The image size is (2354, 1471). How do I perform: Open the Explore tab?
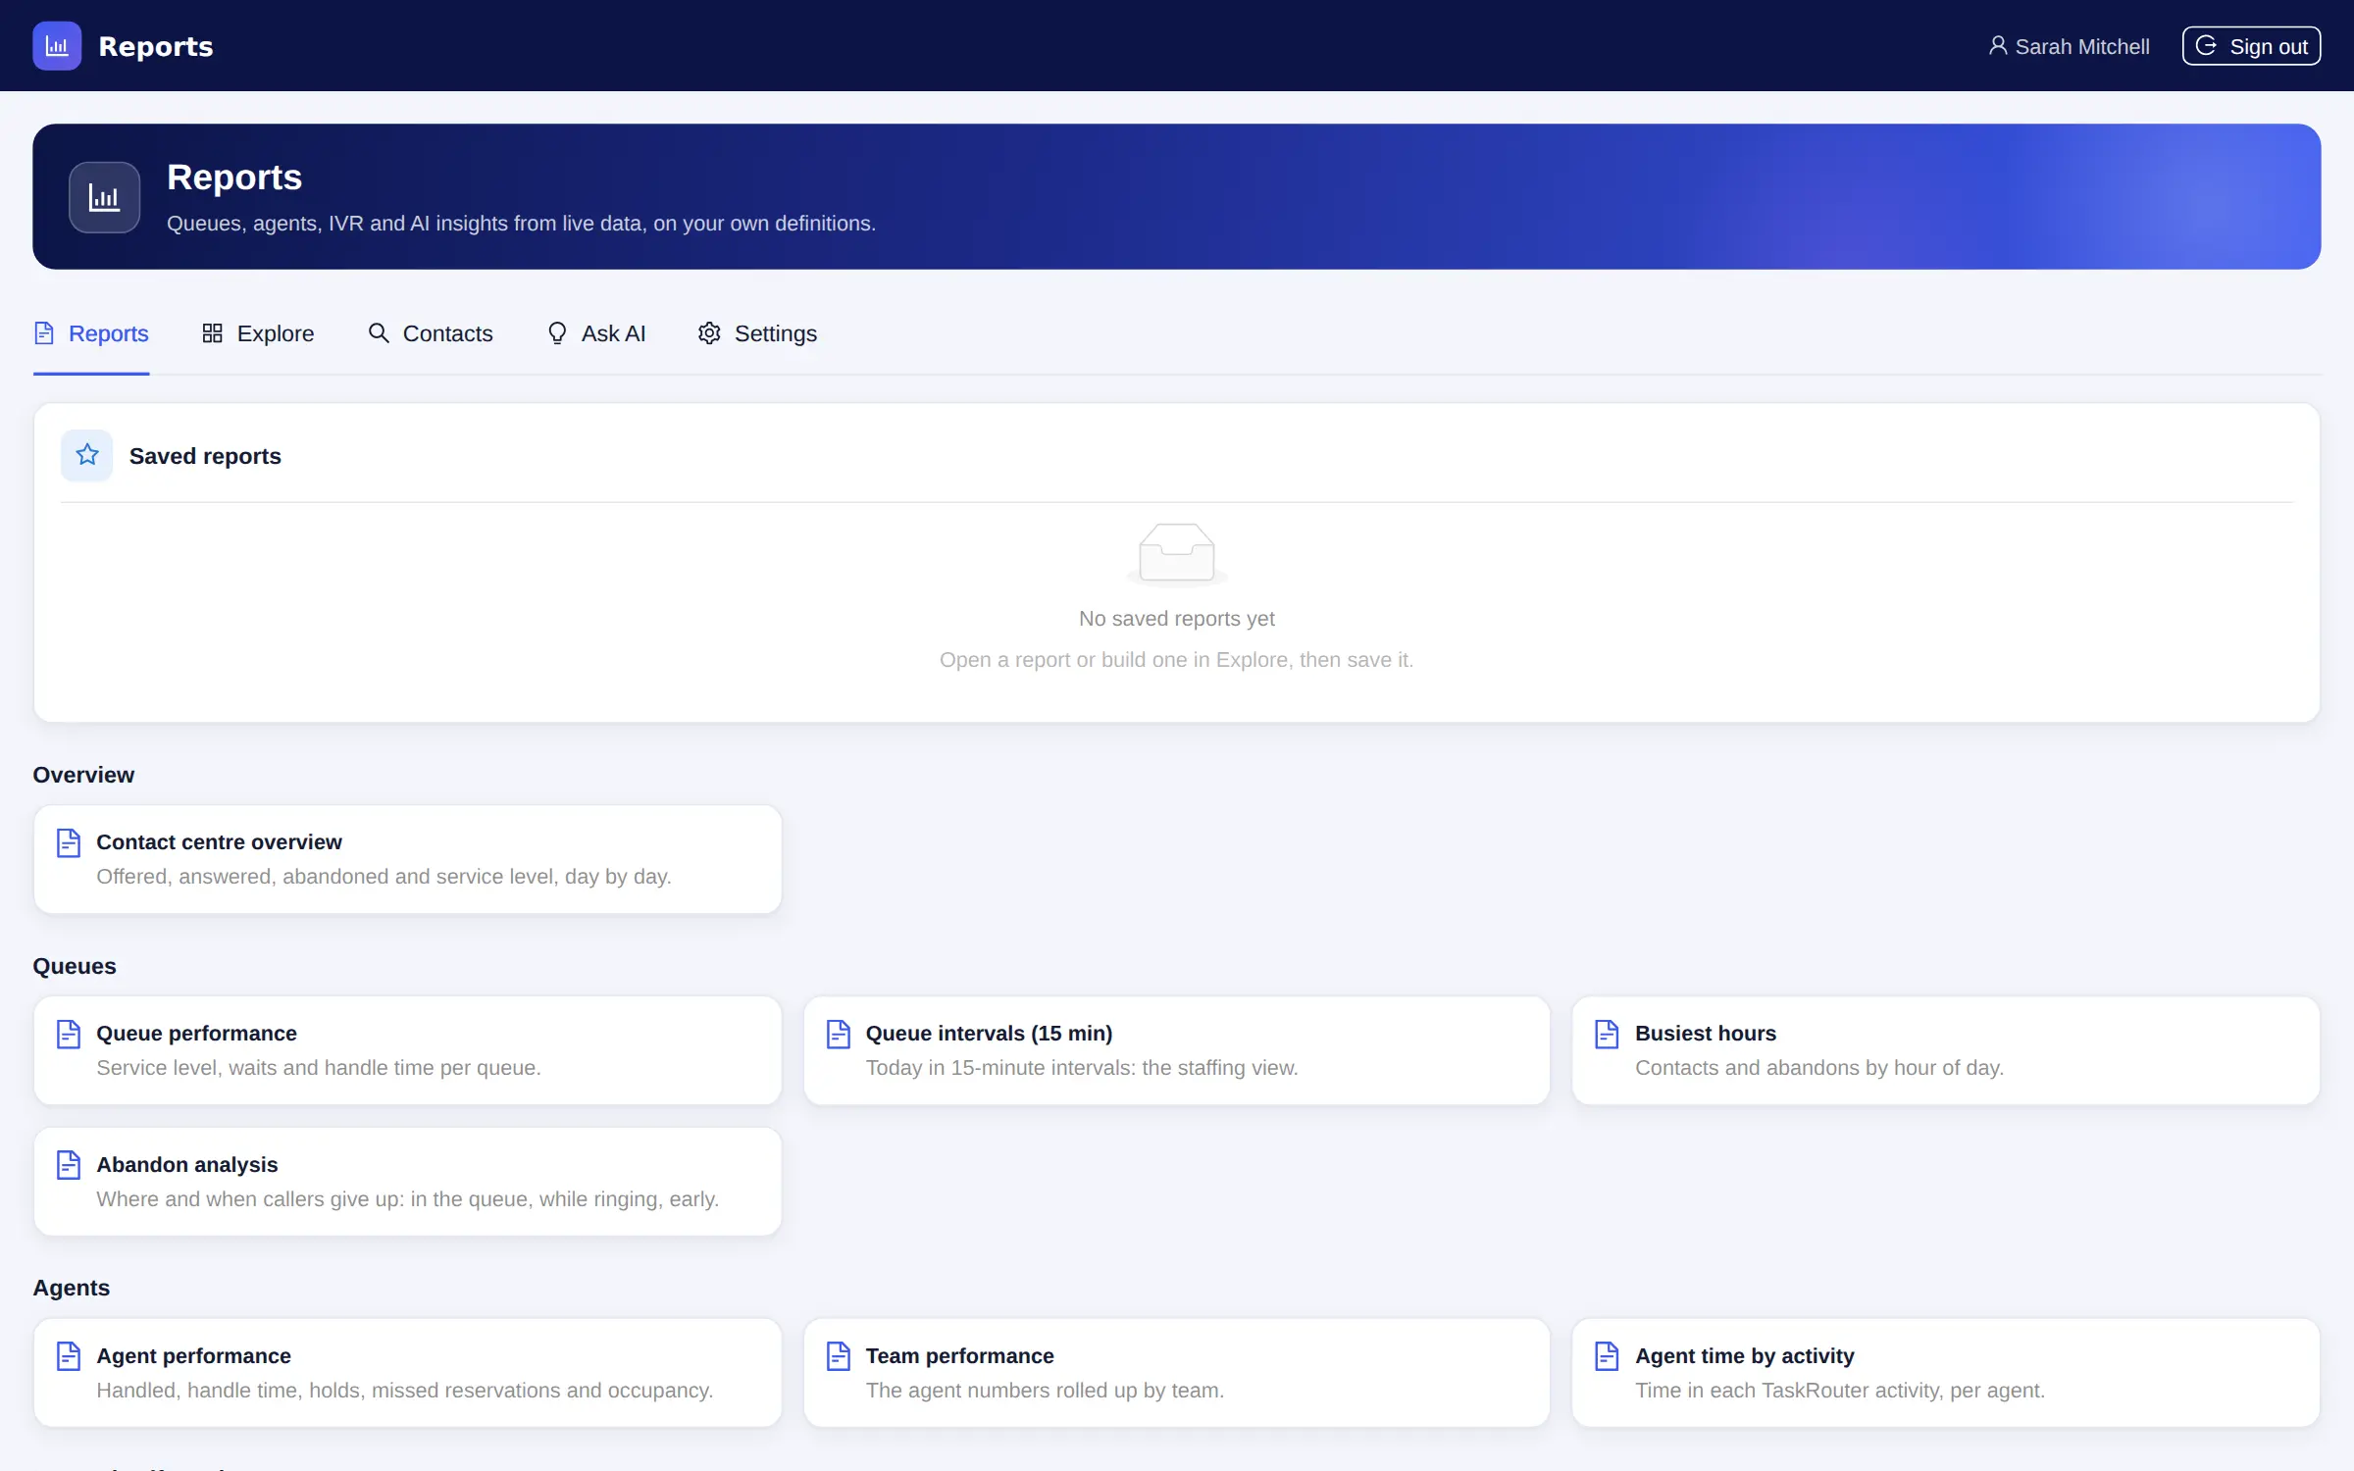[258, 333]
